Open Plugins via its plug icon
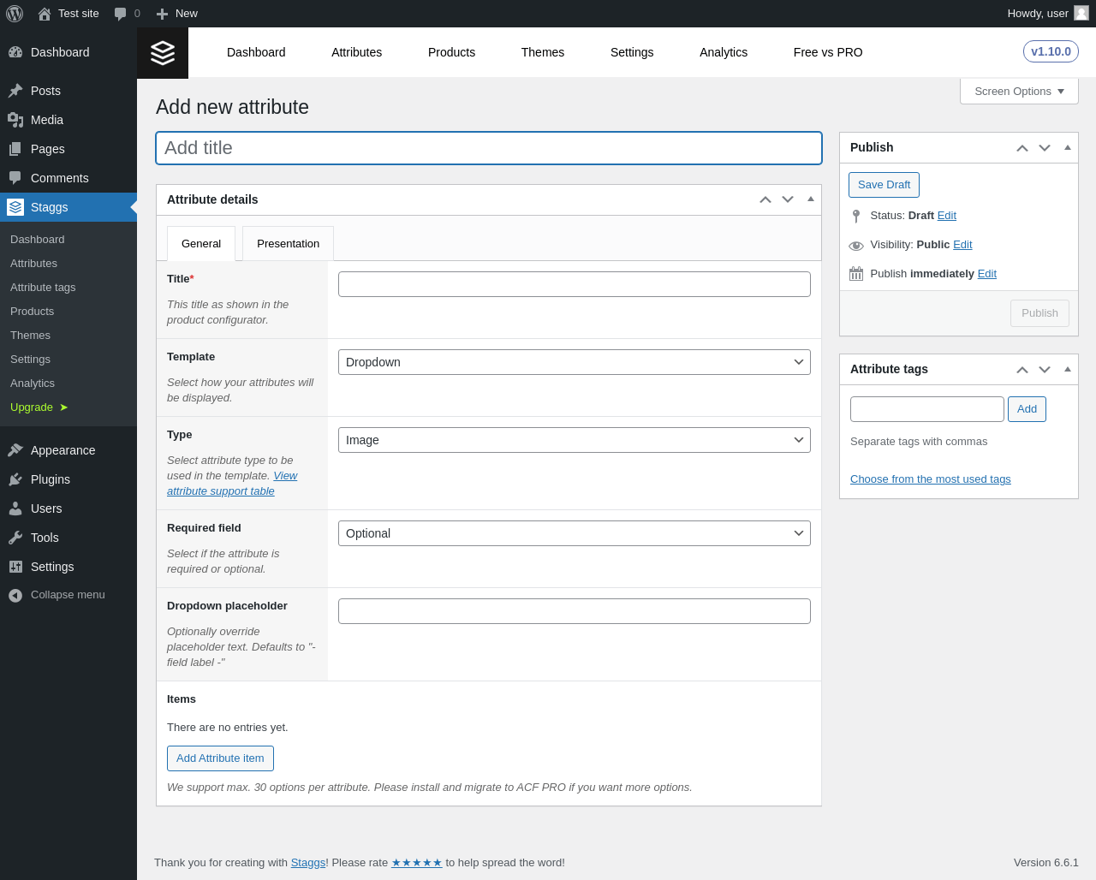 15,479
